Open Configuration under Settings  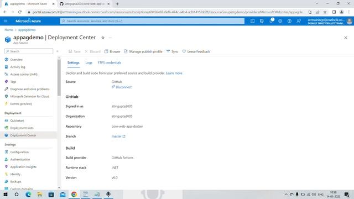[x=19, y=152]
